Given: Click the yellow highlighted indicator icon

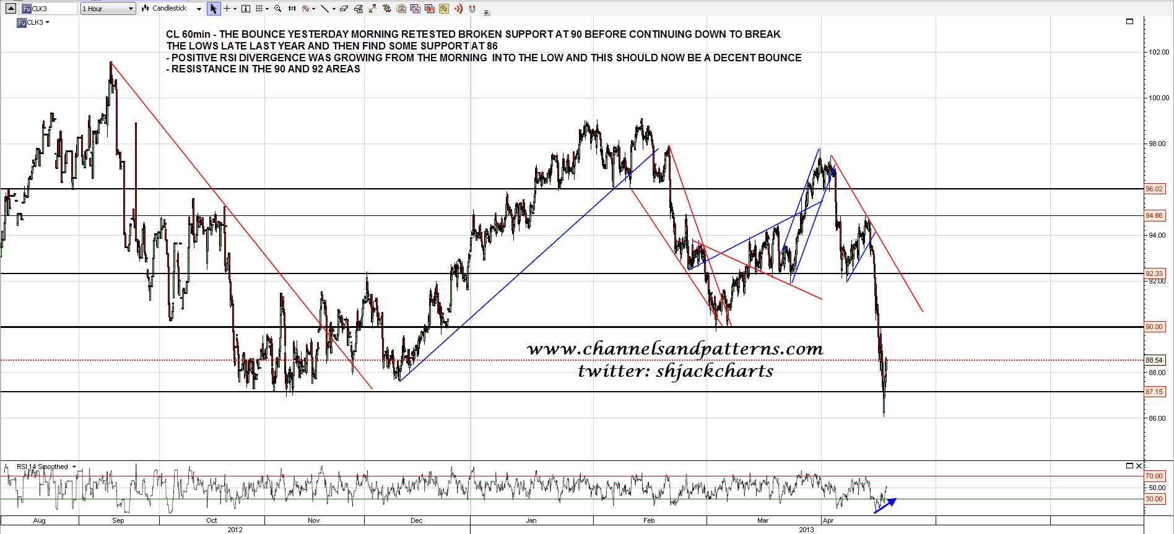Looking at the screenshot, I should (444, 9).
